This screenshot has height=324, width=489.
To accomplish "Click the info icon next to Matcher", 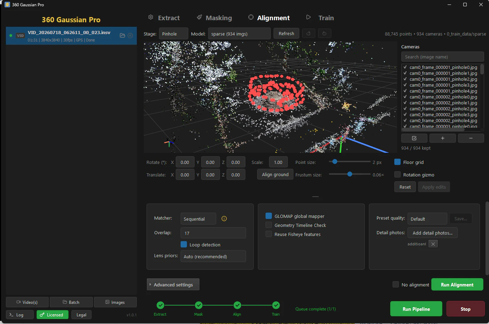I will click(x=224, y=219).
